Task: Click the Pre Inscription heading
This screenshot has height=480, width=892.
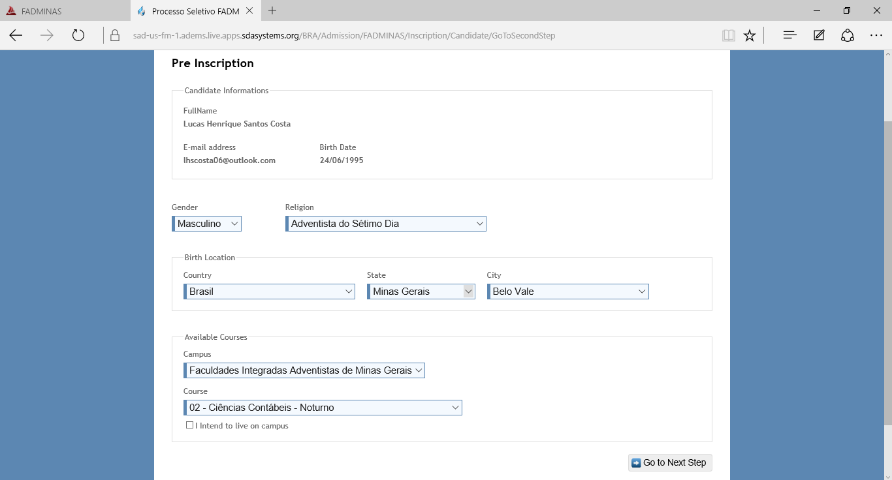Action: tap(213, 63)
